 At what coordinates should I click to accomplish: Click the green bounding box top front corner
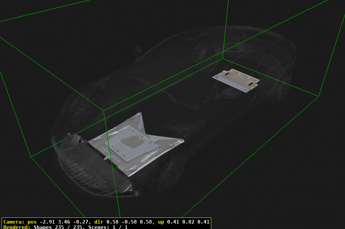click(x=104, y=110)
